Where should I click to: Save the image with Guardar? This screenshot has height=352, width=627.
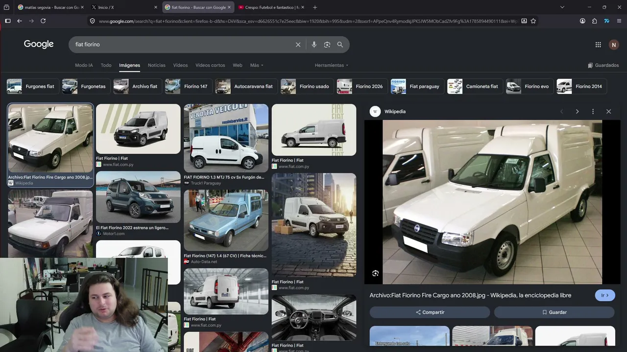pos(554,312)
